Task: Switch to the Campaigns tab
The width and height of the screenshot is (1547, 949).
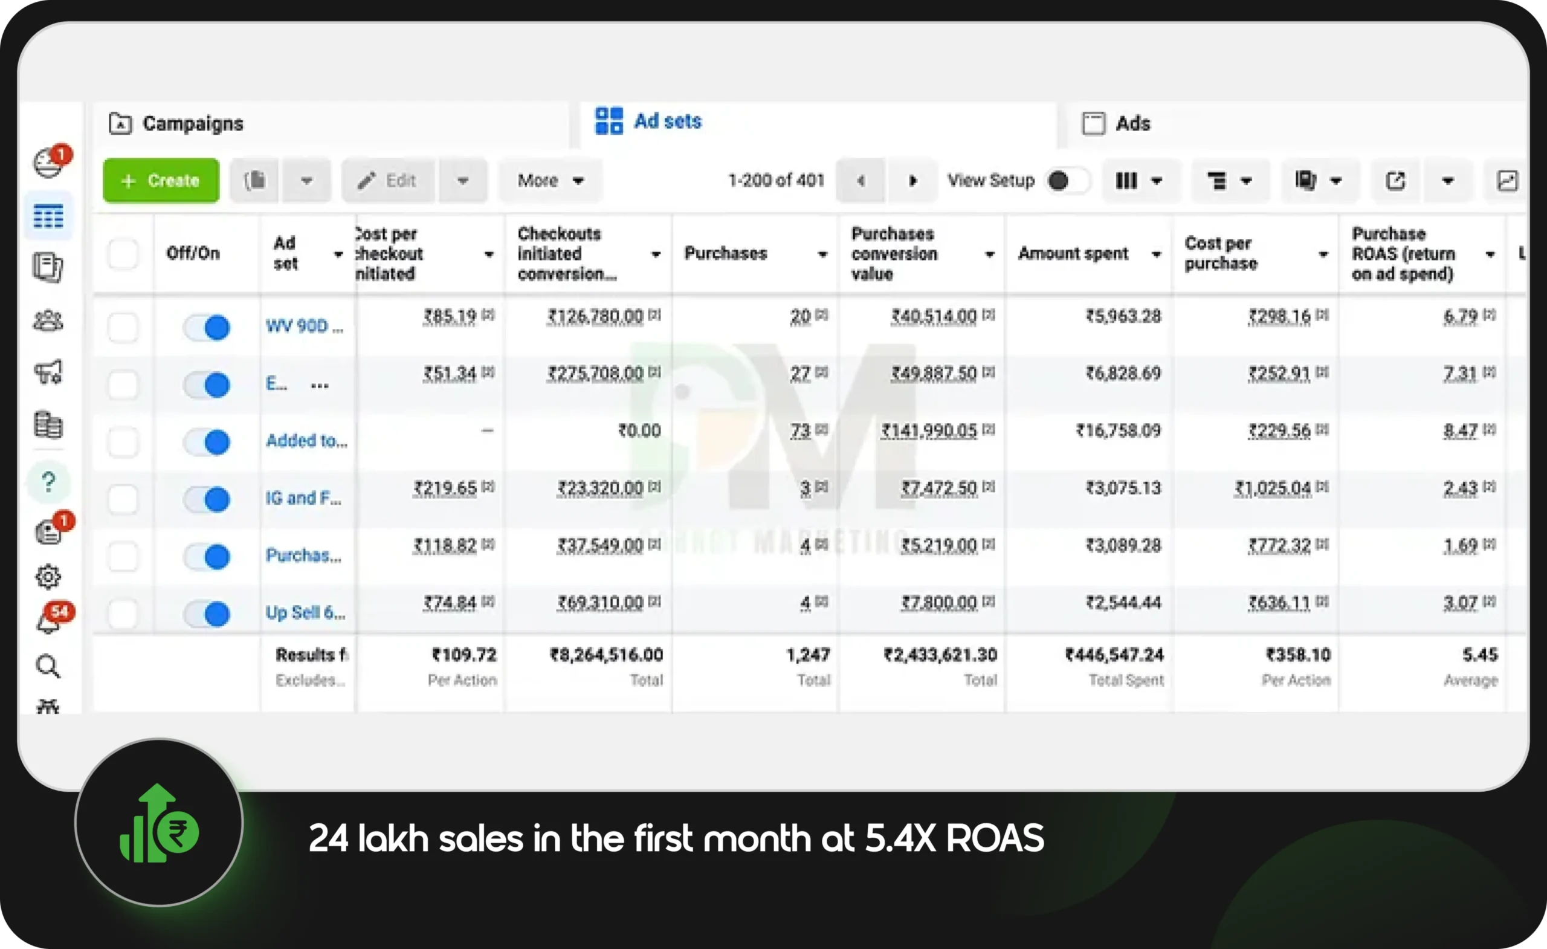Action: [193, 124]
